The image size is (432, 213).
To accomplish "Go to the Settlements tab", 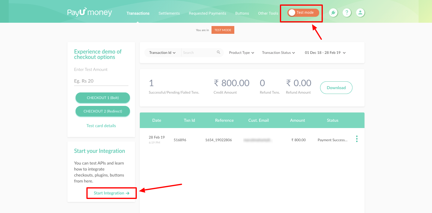I will coord(169,13).
